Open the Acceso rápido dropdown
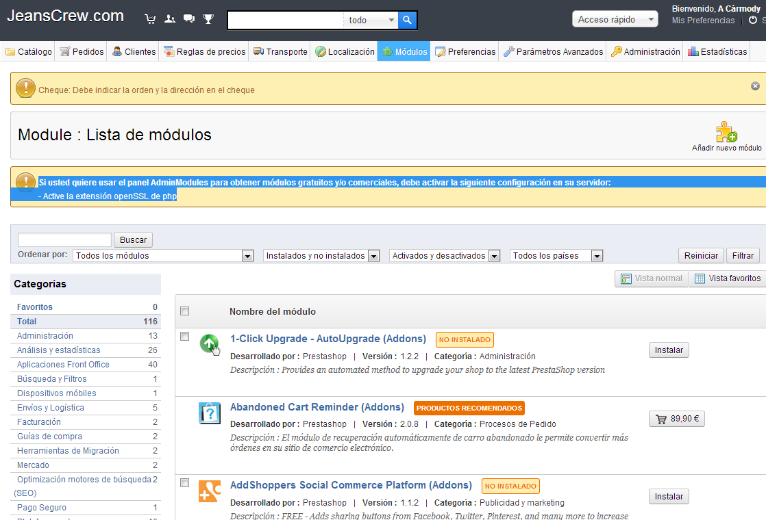The image size is (766, 520). tap(615, 20)
